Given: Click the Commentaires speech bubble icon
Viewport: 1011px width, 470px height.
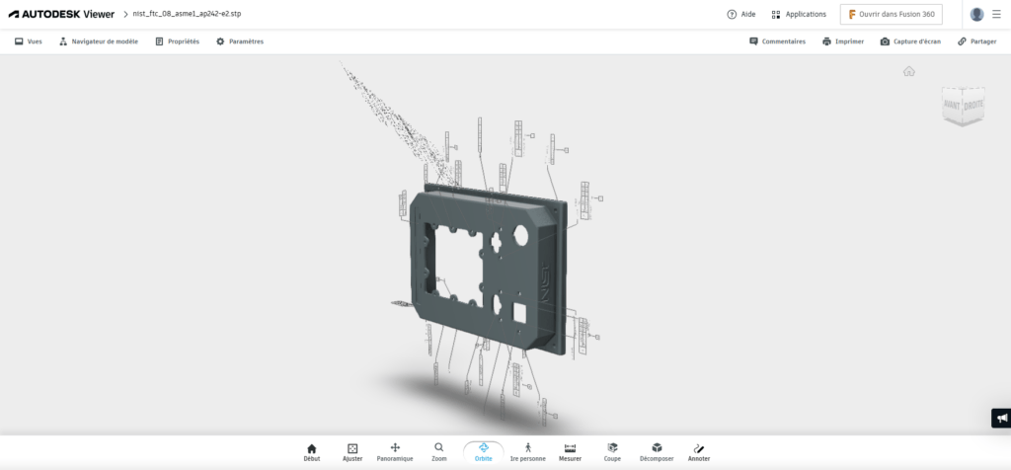Looking at the screenshot, I should coord(753,41).
